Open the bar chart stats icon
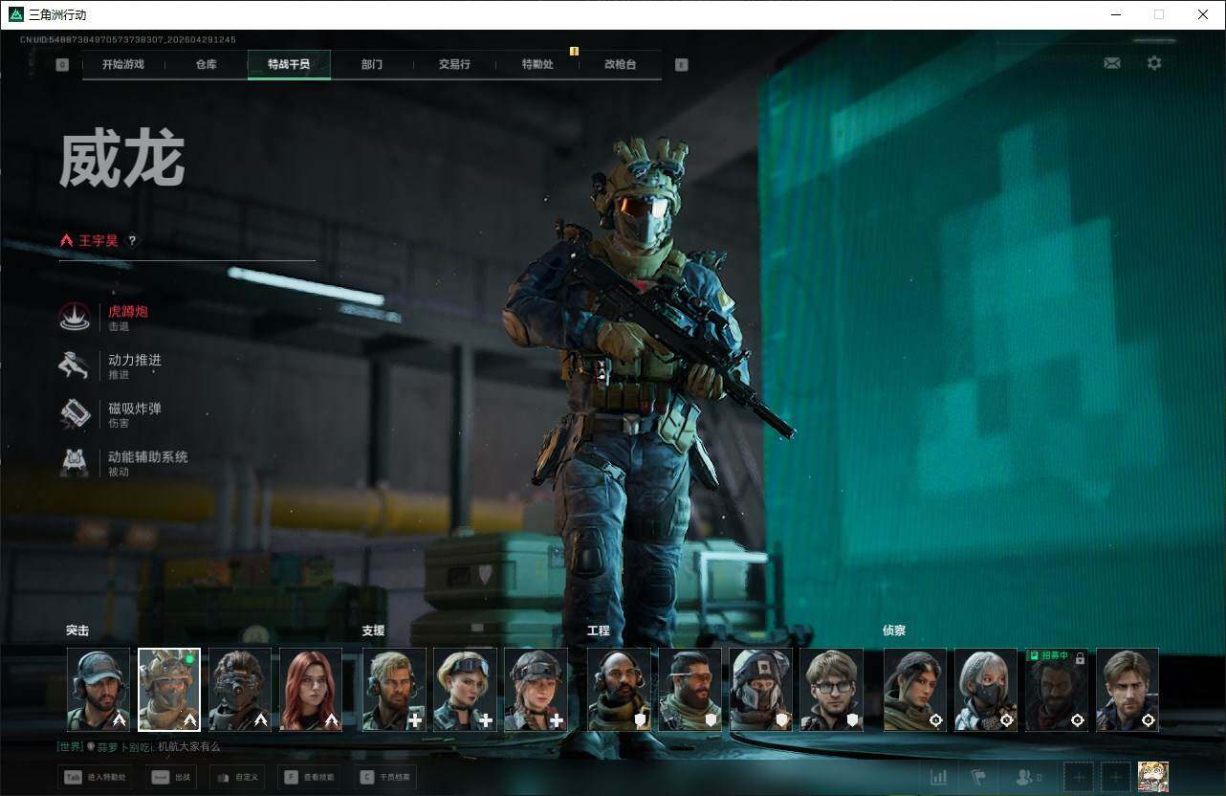Image resolution: width=1226 pixels, height=796 pixels. point(939,777)
